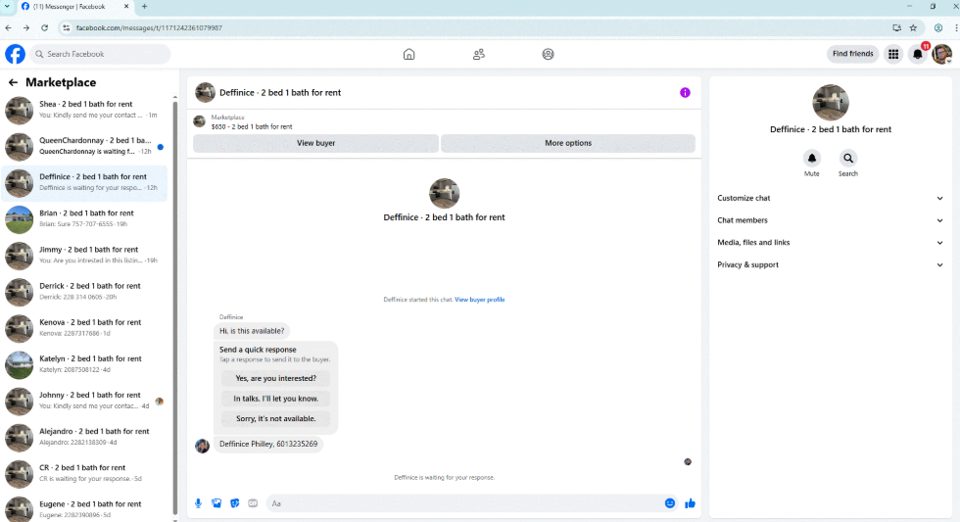Open the Brian conversation

click(x=84, y=219)
